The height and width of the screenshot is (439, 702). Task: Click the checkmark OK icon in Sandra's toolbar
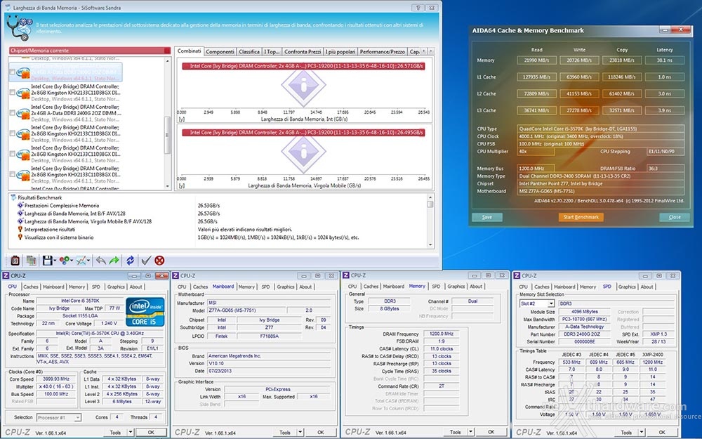pos(146,261)
